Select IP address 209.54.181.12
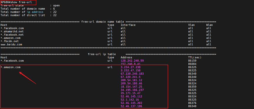254x109 pixels. (131, 80)
